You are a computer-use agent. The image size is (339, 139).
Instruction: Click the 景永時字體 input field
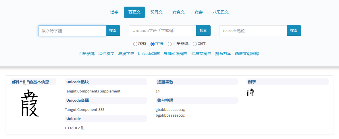click(72, 31)
